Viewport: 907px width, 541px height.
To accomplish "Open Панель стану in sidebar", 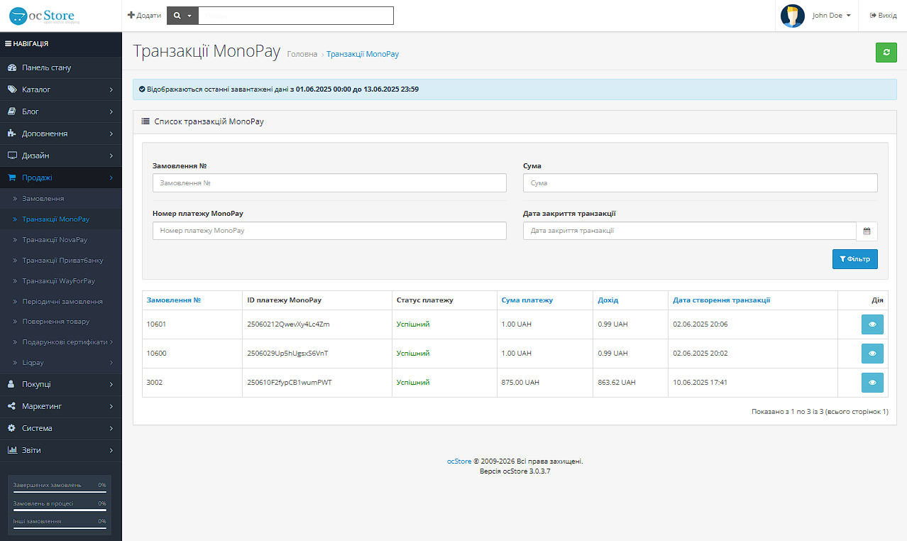I will [x=61, y=67].
